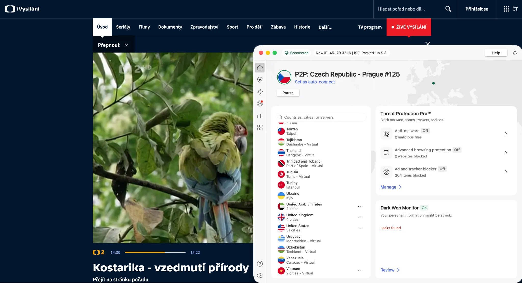Click the notification bell icon
Image resolution: width=522 pixels, height=283 pixels.
click(x=515, y=53)
